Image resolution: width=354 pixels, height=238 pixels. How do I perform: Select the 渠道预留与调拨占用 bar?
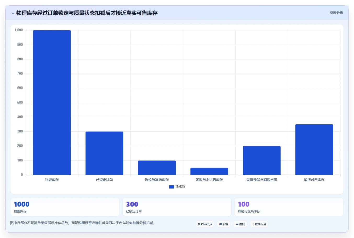pyautogui.click(x=262, y=160)
